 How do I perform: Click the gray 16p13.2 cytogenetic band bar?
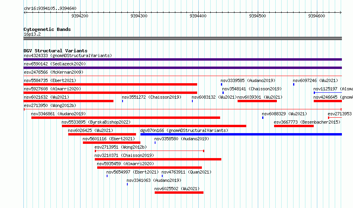tap(182, 38)
